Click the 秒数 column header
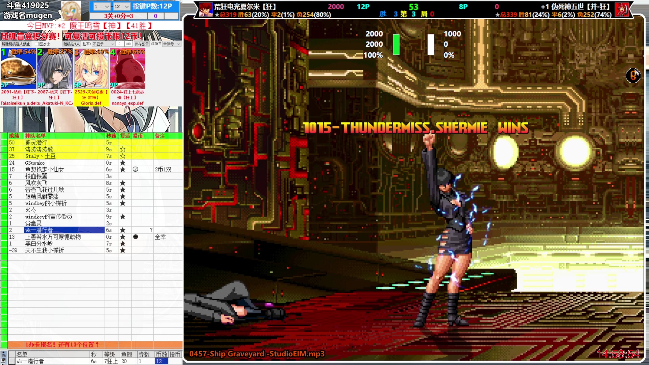649x365 pixels. (x=111, y=136)
